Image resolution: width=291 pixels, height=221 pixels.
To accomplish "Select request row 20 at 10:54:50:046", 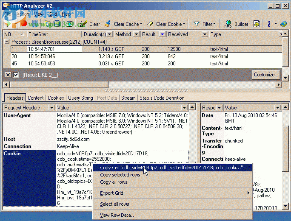I will (146, 56).
